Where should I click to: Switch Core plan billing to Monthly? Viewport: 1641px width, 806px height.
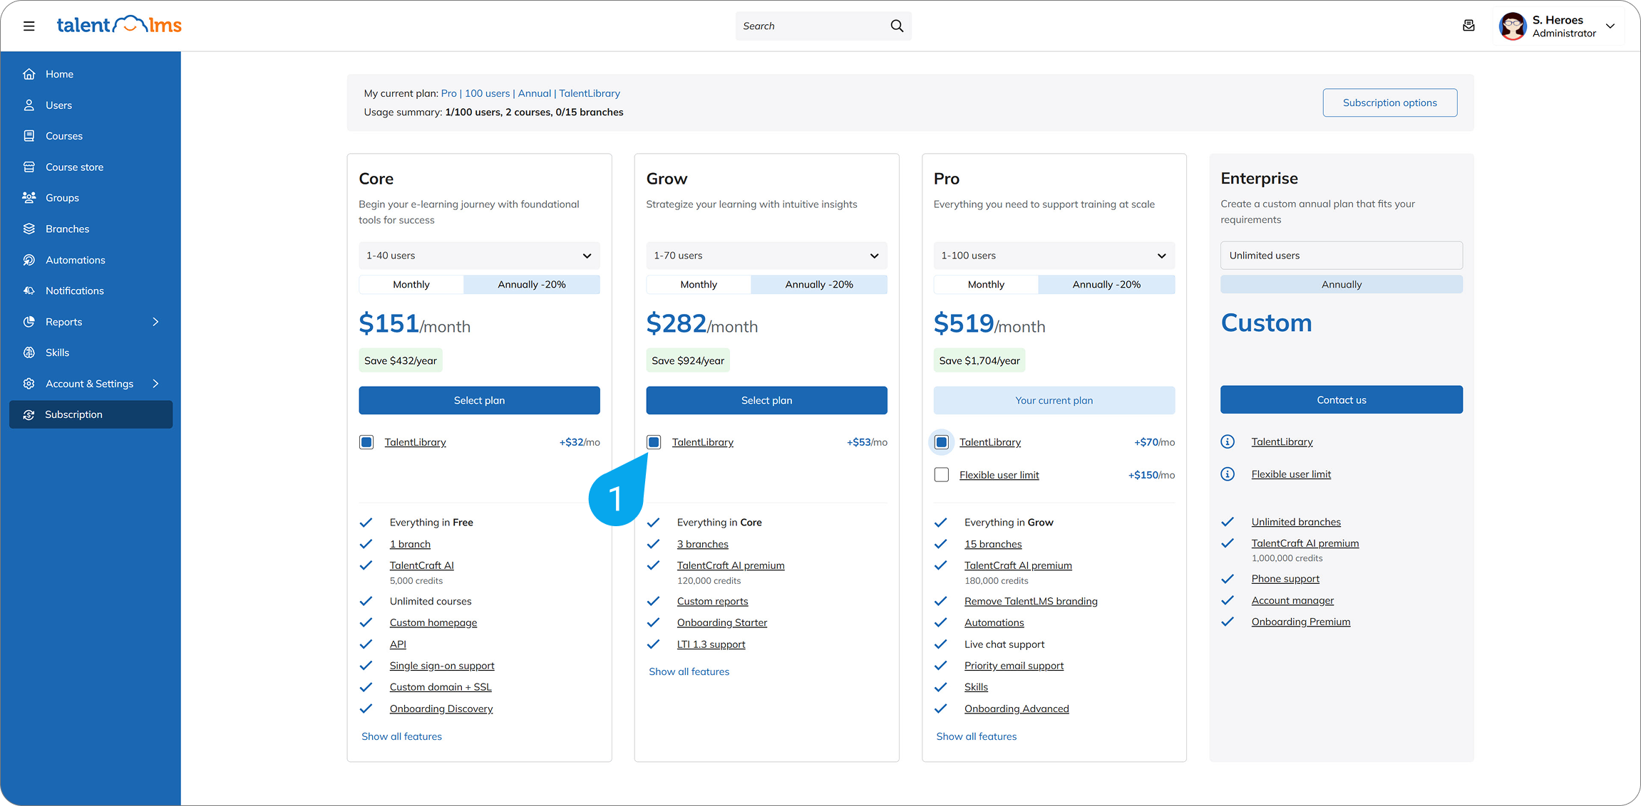pos(411,284)
